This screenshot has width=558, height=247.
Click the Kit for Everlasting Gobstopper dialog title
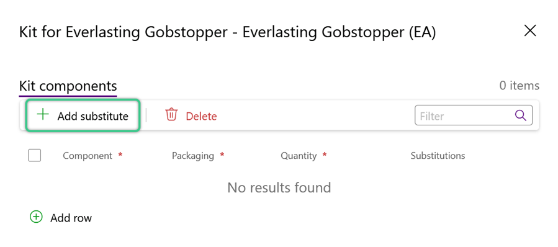[x=227, y=32]
